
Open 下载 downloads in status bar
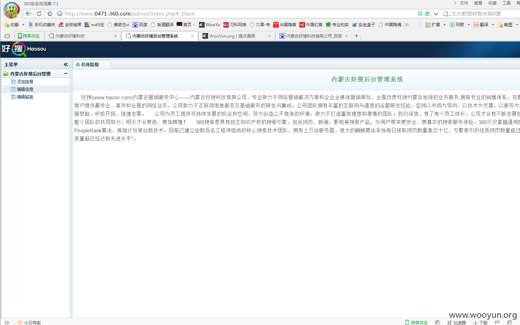pos(480,323)
